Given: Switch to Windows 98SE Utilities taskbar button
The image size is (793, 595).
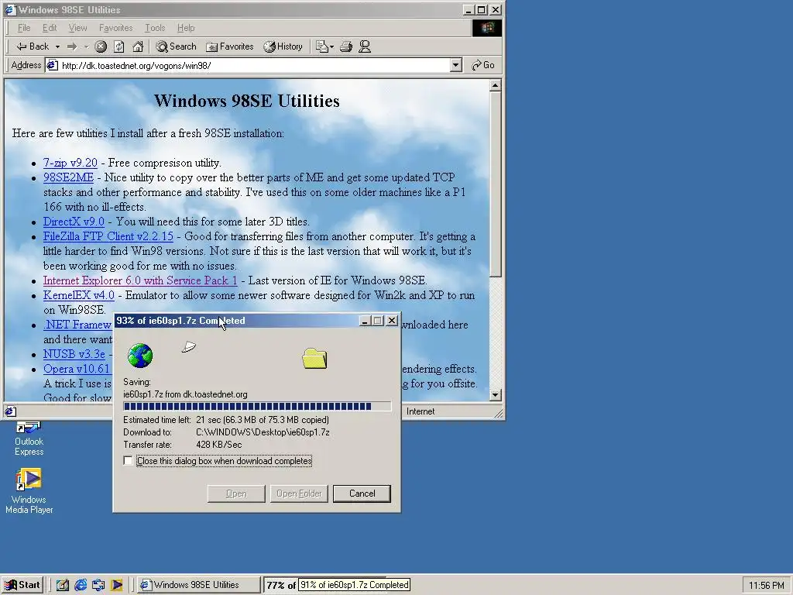Looking at the screenshot, I should click(198, 585).
